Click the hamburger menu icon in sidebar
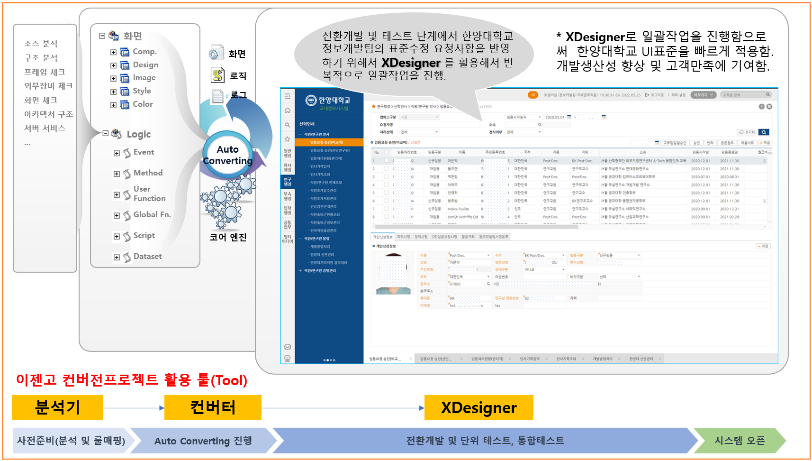The image size is (812, 461). coord(288,96)
